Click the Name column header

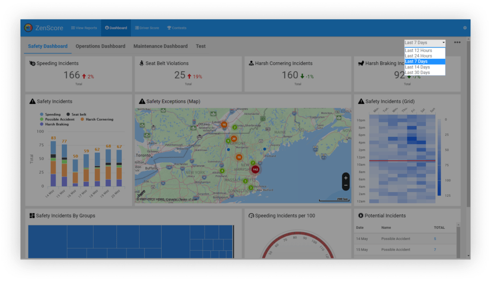pos(386,227)
